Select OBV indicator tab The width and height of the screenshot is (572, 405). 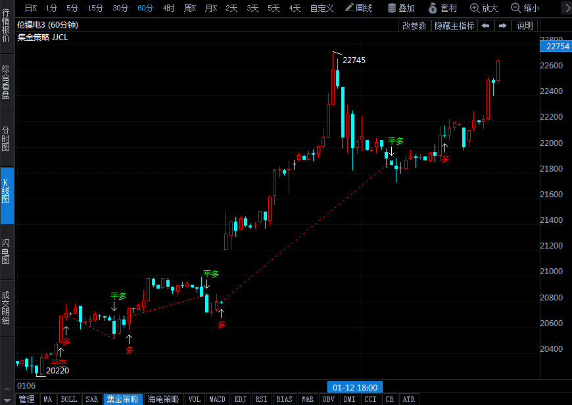click(x=328, y=399)
